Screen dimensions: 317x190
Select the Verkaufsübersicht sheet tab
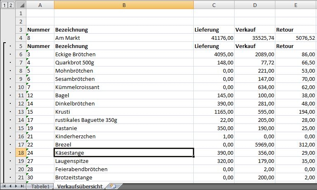pos(80,186)
